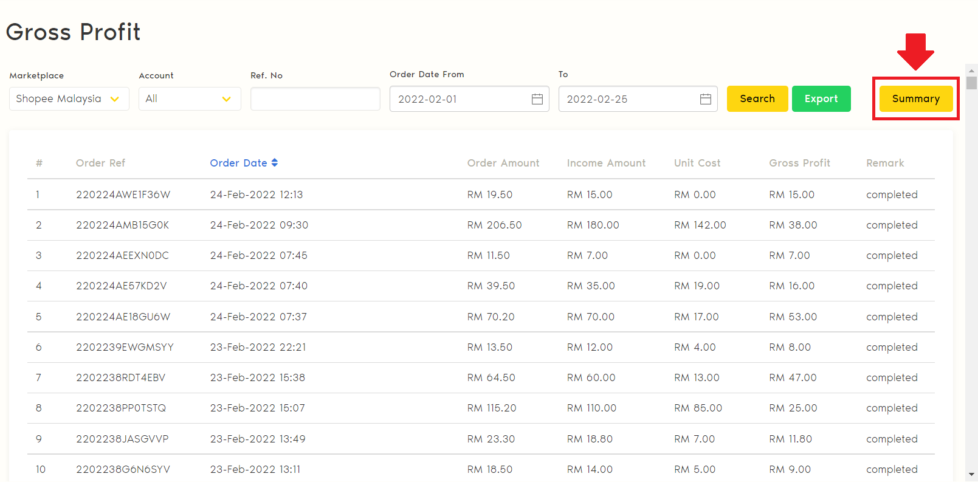Focus the To date field
This screenshot has width=978, height=482.
point(629,99)
